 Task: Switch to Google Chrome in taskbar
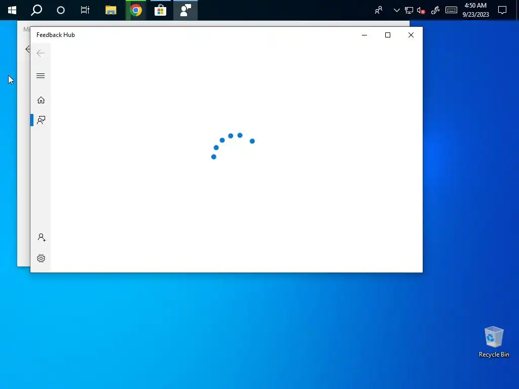[136, 10]
